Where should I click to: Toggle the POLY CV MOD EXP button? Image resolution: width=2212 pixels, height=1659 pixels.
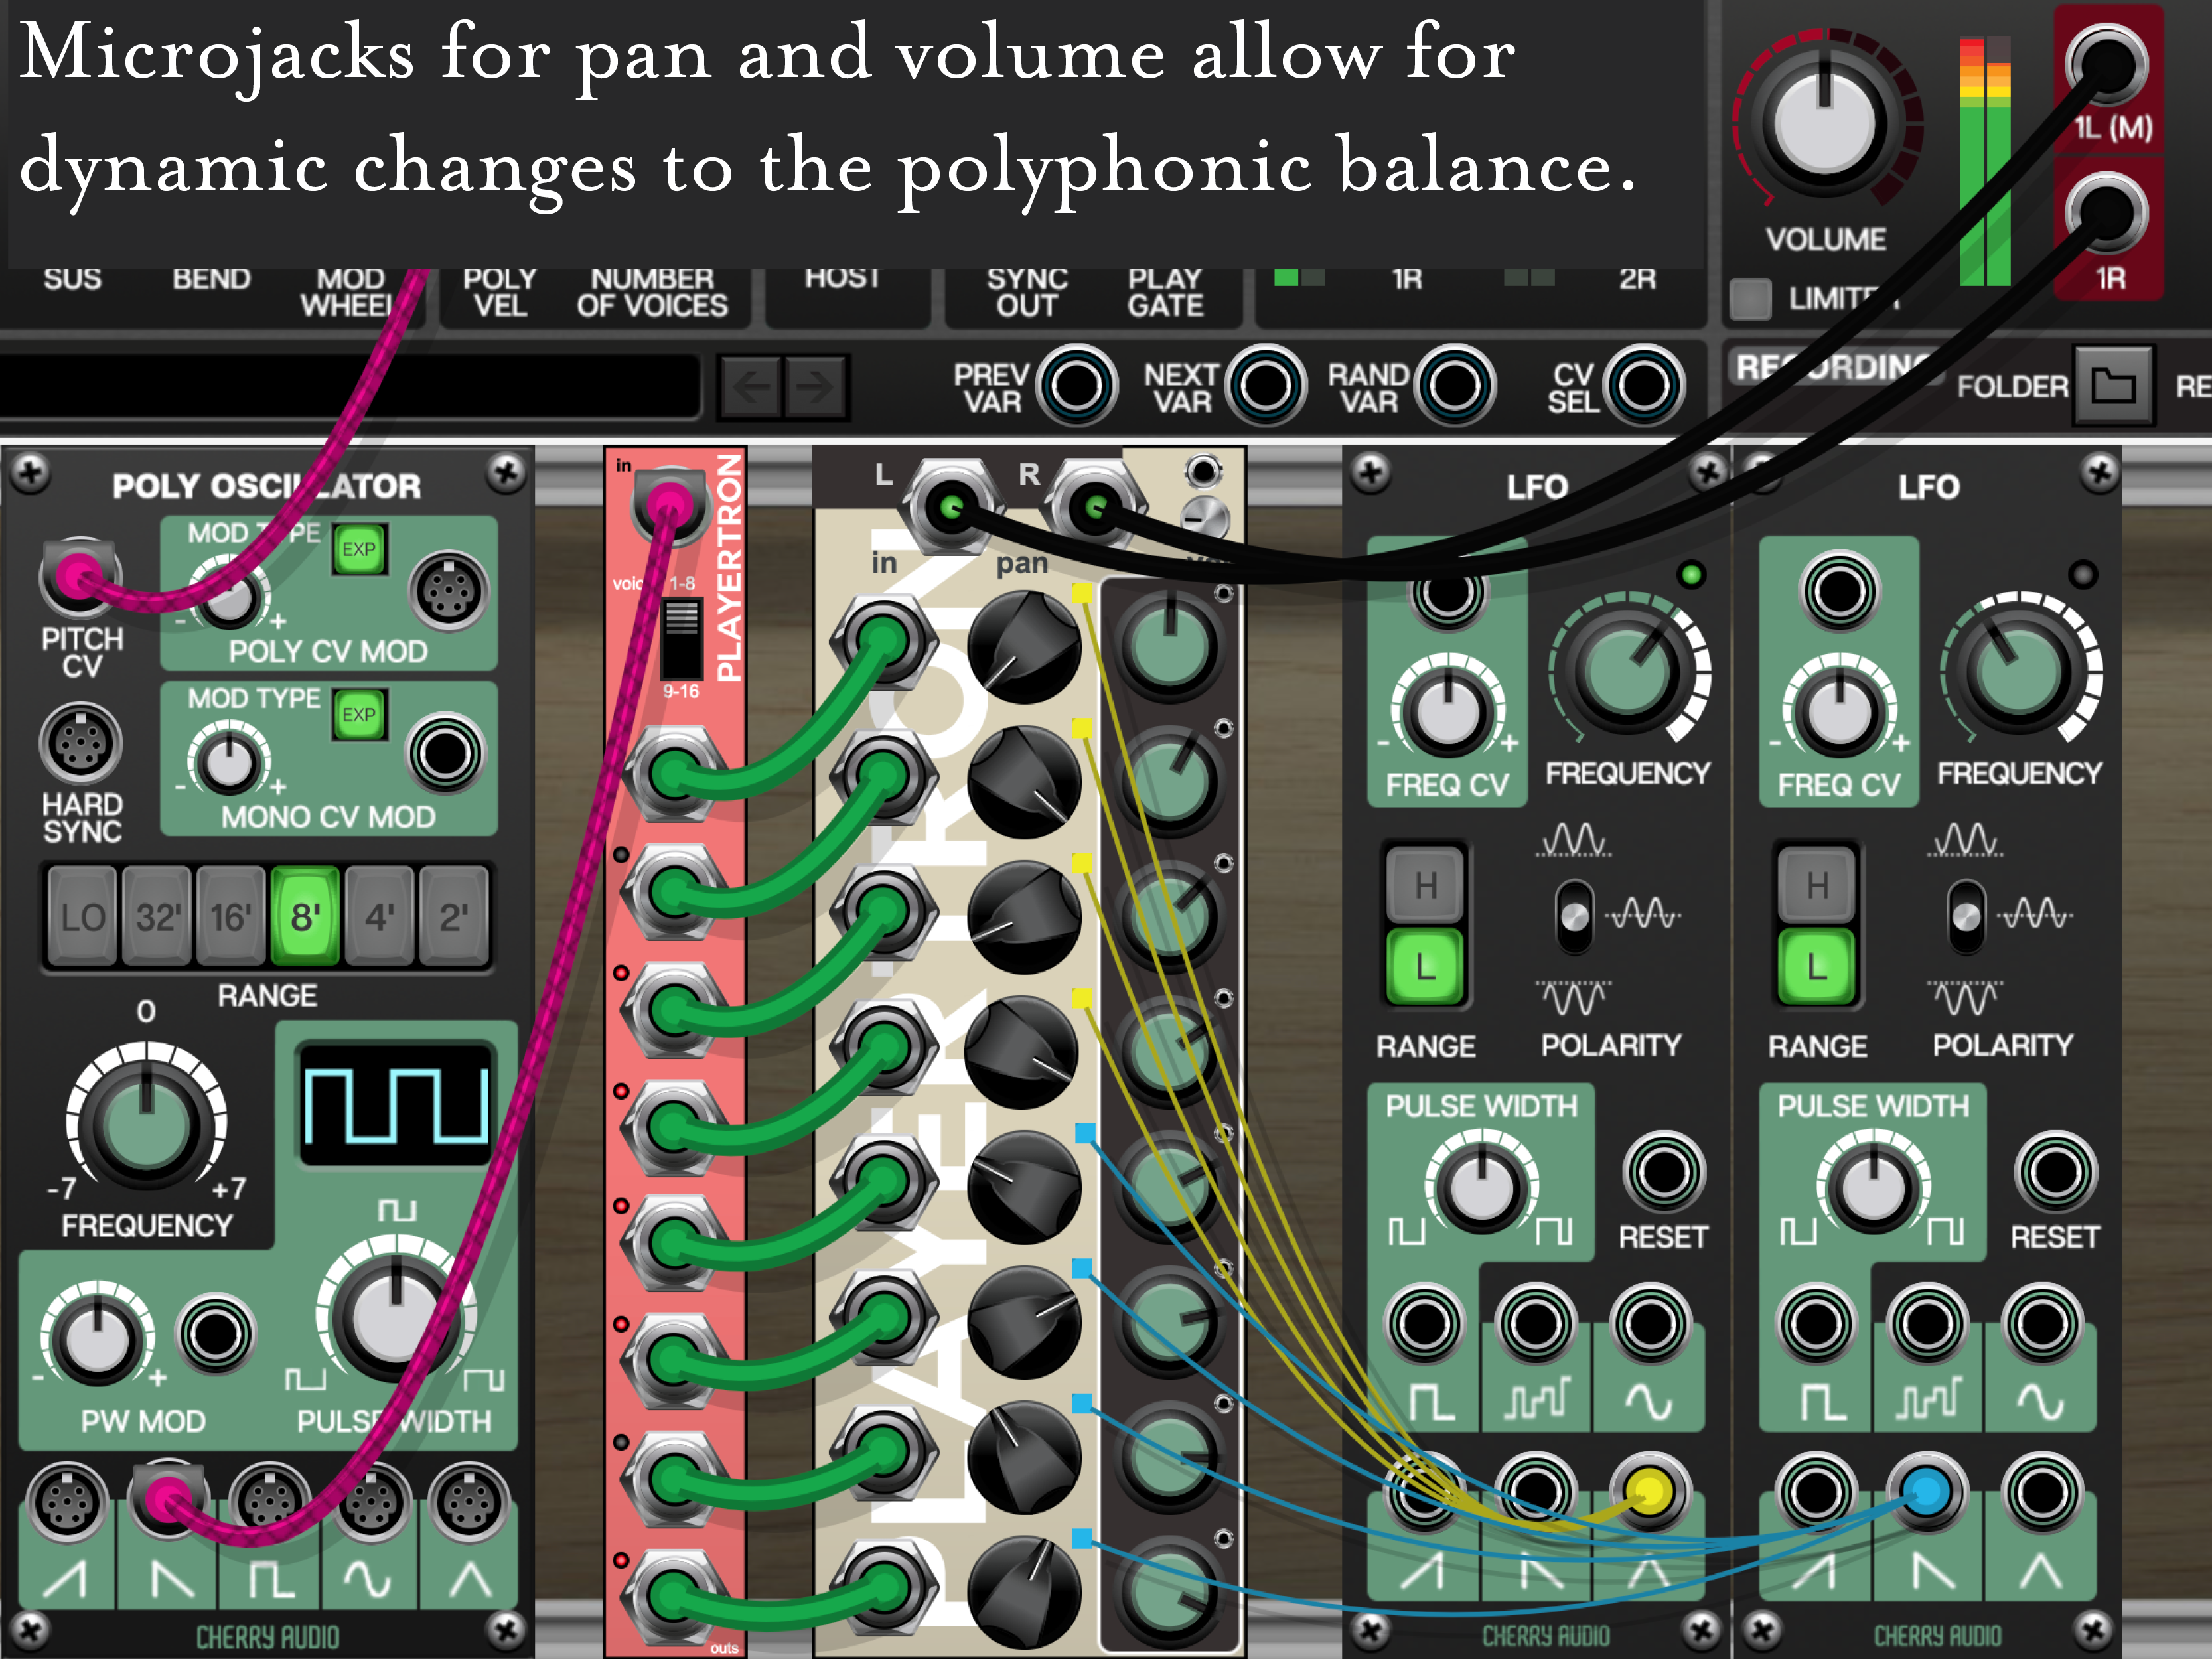pos(359,549)
